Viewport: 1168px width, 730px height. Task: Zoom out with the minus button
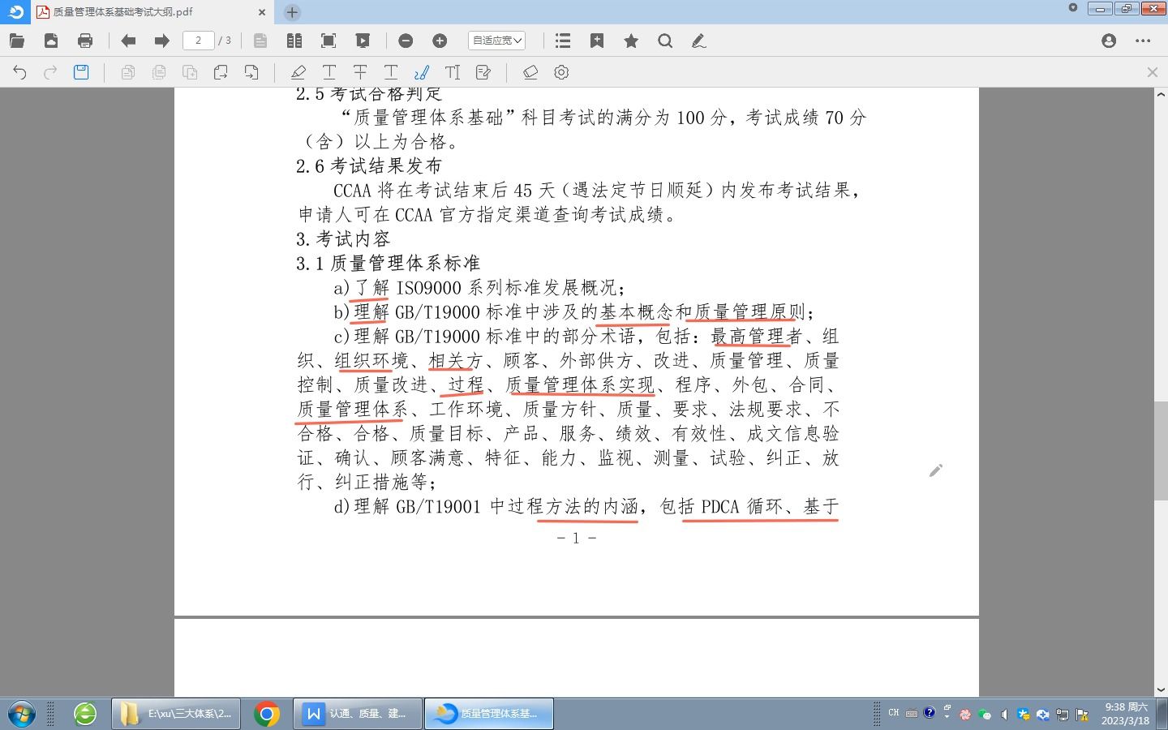pyautogui.click(x=406, y=41)
